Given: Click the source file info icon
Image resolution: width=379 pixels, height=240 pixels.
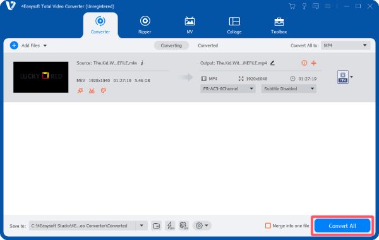Looking at the screenshot, I should tap(142, 63).
